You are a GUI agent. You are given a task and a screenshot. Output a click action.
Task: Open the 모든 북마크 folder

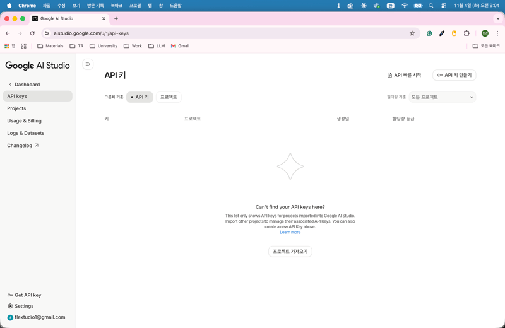point(486,46)
